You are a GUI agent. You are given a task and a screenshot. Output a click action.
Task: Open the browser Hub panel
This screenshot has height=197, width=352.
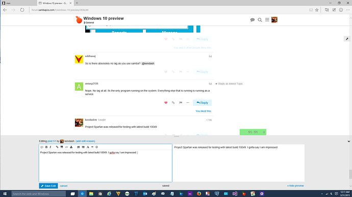(327, 10)
